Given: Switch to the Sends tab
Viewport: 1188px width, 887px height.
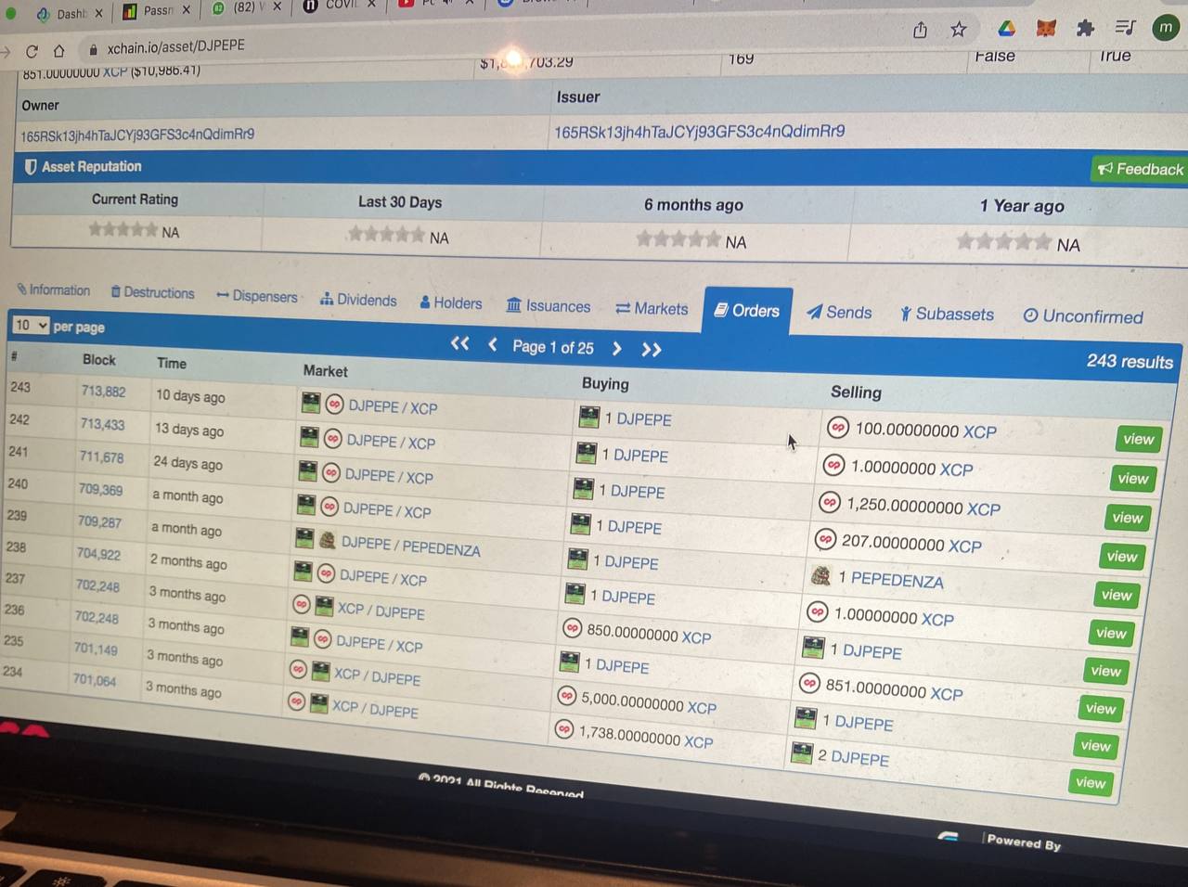Looking at the screenshot, I should point(840,313).
